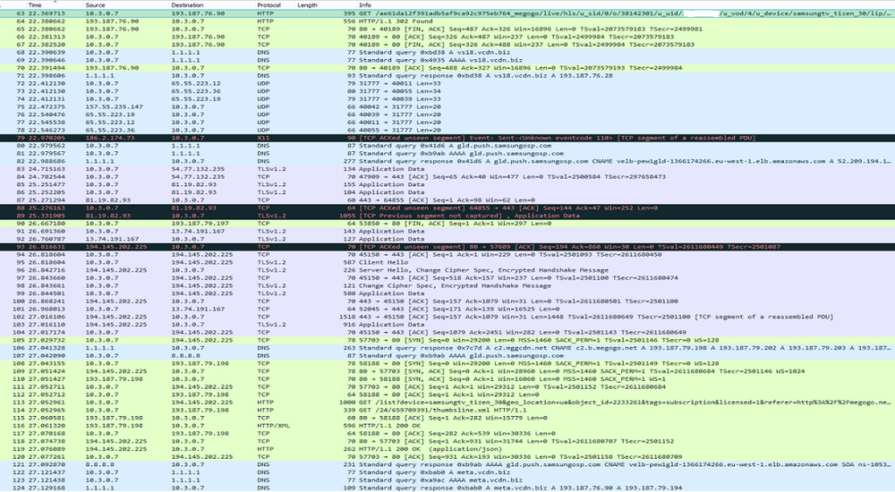Click the Info column header
Screen dimensions: 895x492
click(365, 4)
